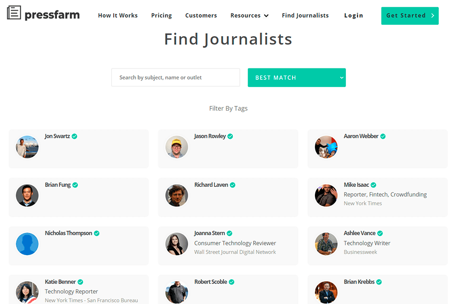Go to the Pricing page
This screenshot has width=456, height=304.
tap(161, 16)
